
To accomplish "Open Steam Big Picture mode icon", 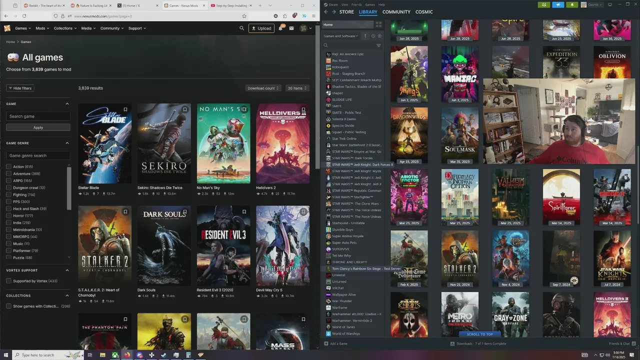I will tap(610, 4).
